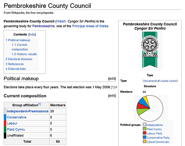
Task: Jump to 4 External links section
Action: pos(16,69)
